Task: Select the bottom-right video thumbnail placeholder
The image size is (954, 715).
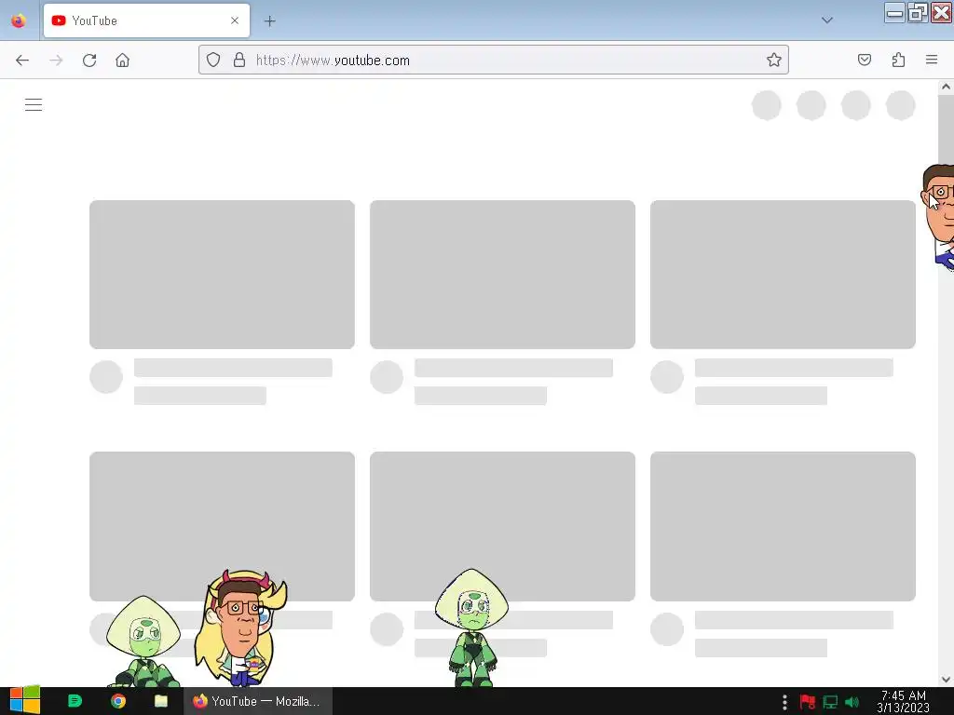Action: [x=783, y=526]
